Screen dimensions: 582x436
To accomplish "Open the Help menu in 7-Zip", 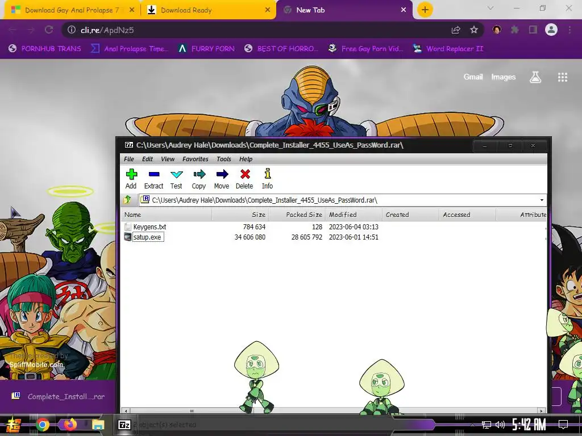I will click(246, 159).
